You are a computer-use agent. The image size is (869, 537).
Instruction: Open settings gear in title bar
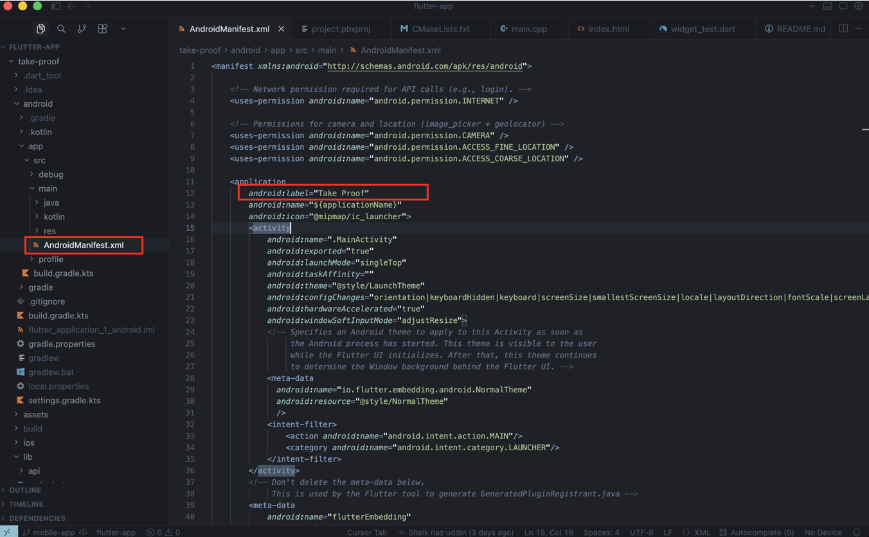coord(858,6)
